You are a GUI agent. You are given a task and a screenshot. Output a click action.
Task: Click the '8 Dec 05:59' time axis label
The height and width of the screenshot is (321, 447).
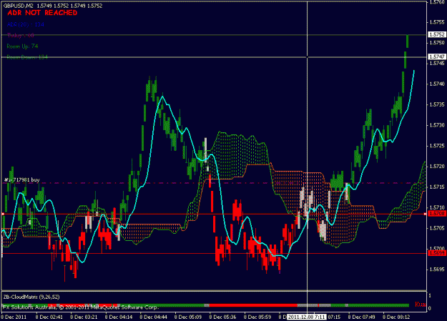coord(257,317)
